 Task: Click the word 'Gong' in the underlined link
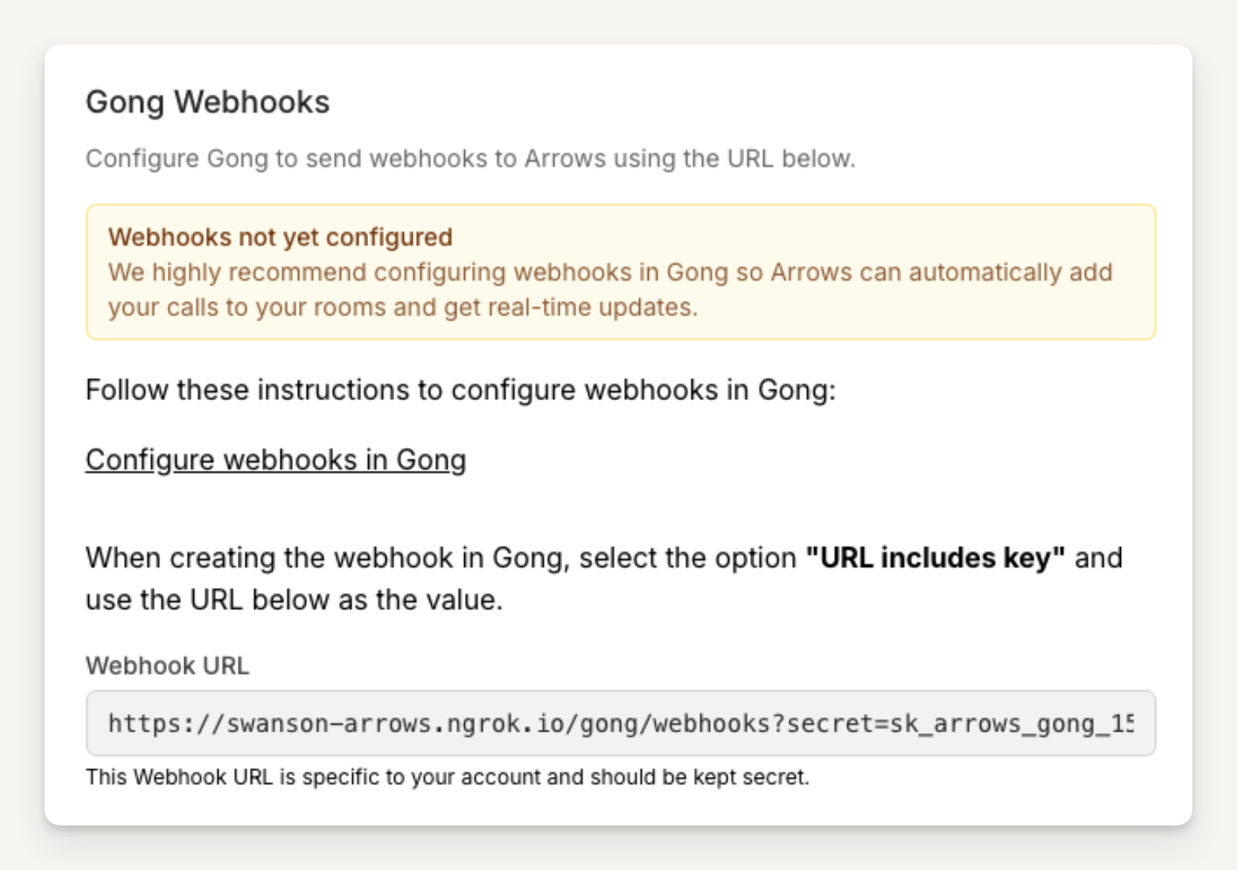[431, 460]
